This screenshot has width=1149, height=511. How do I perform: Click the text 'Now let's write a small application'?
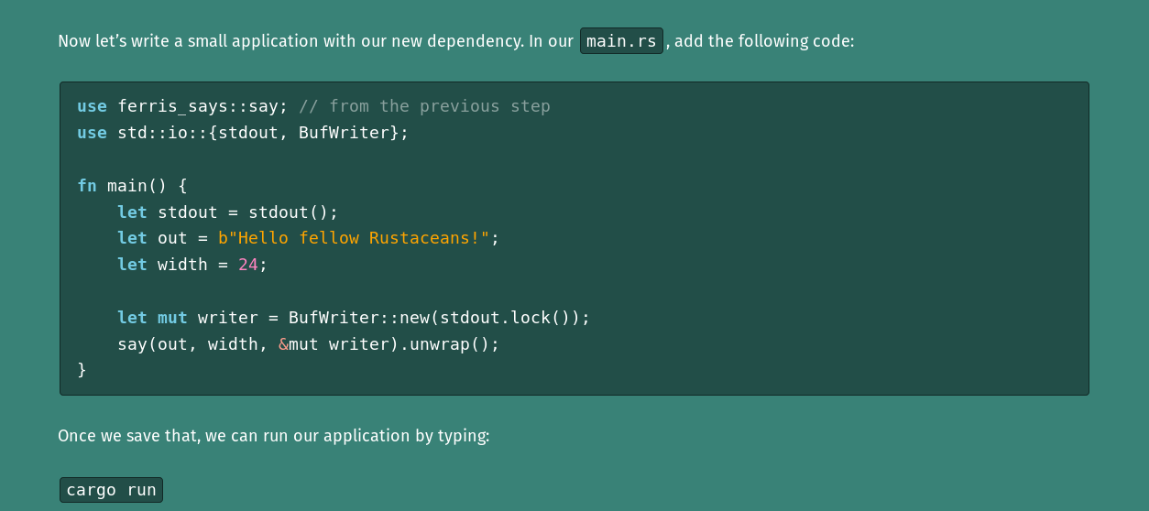(x=188, y=41)
